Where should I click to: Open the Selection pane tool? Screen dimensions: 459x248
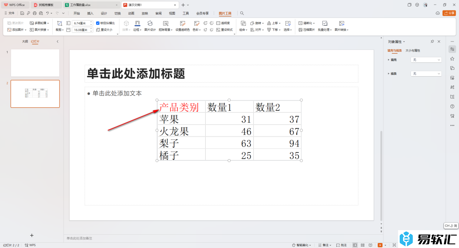[288, 26]
